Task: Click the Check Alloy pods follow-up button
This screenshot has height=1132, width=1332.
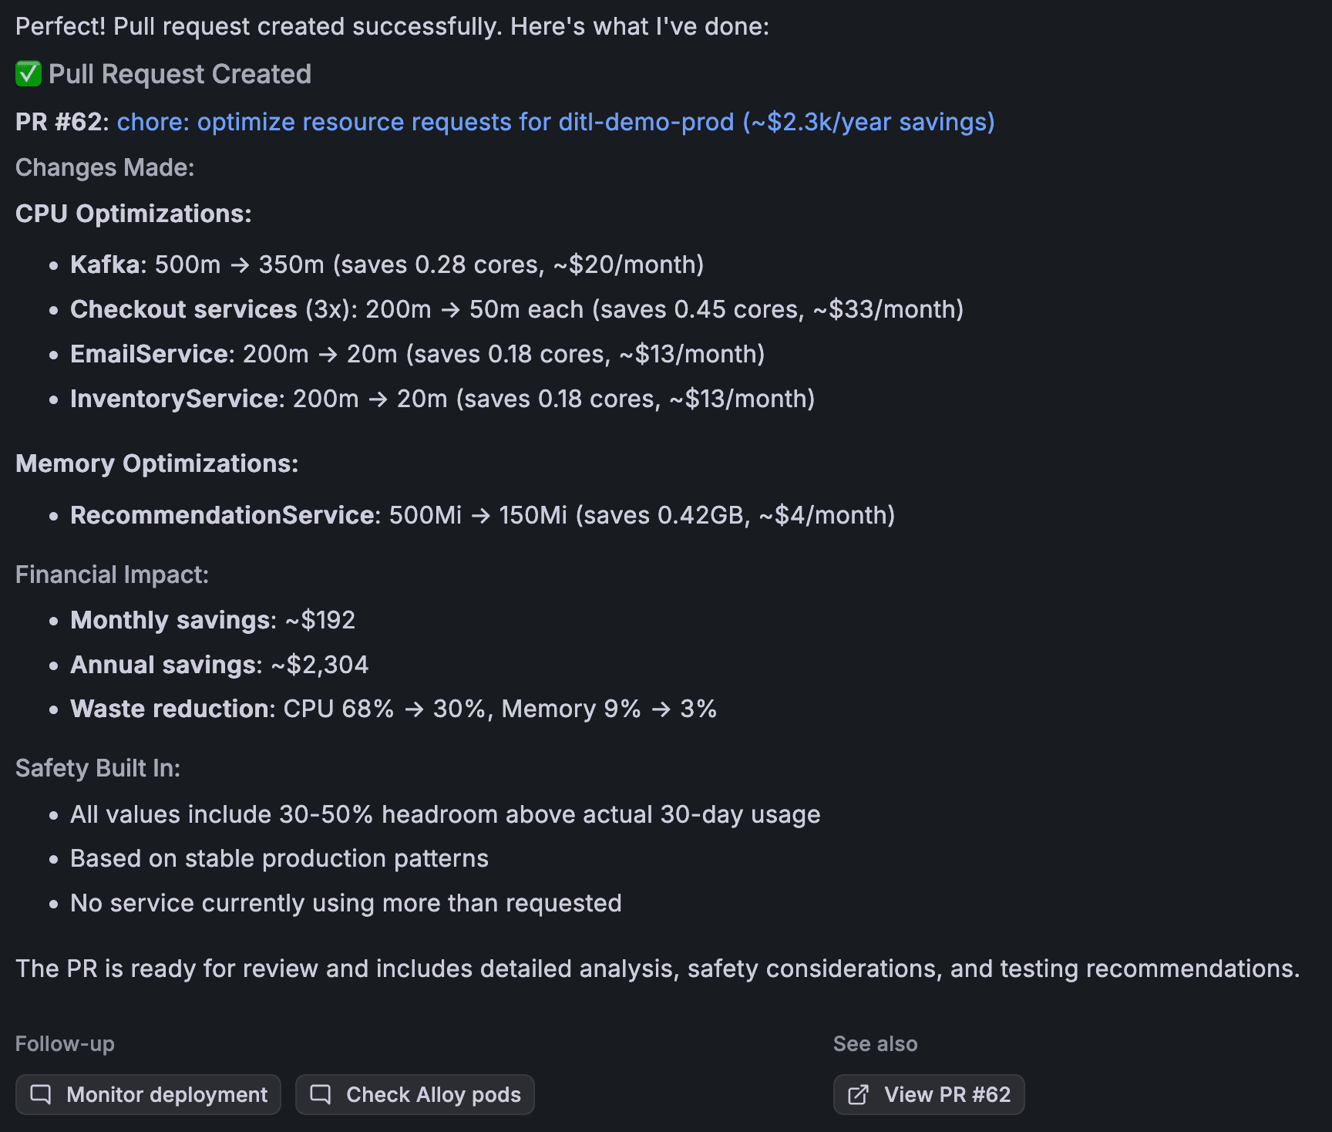Action: pos(414,1093)
